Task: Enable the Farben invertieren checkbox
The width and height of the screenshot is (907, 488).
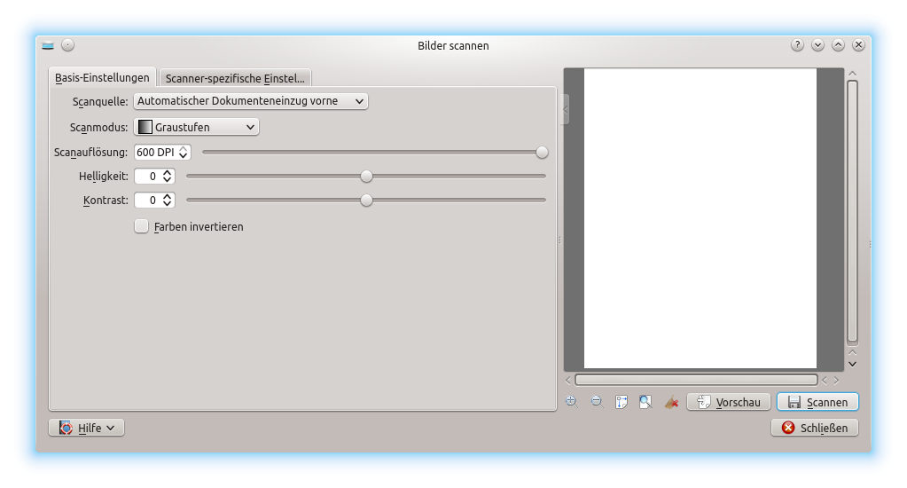Action: coord(141,225)
